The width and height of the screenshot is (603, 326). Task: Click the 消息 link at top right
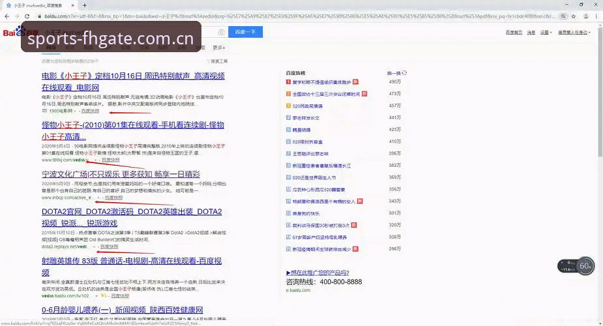click(x=531, y=33)
